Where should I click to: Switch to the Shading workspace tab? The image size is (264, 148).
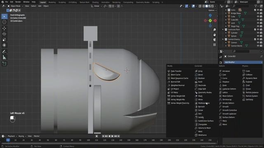pos(95,2)
